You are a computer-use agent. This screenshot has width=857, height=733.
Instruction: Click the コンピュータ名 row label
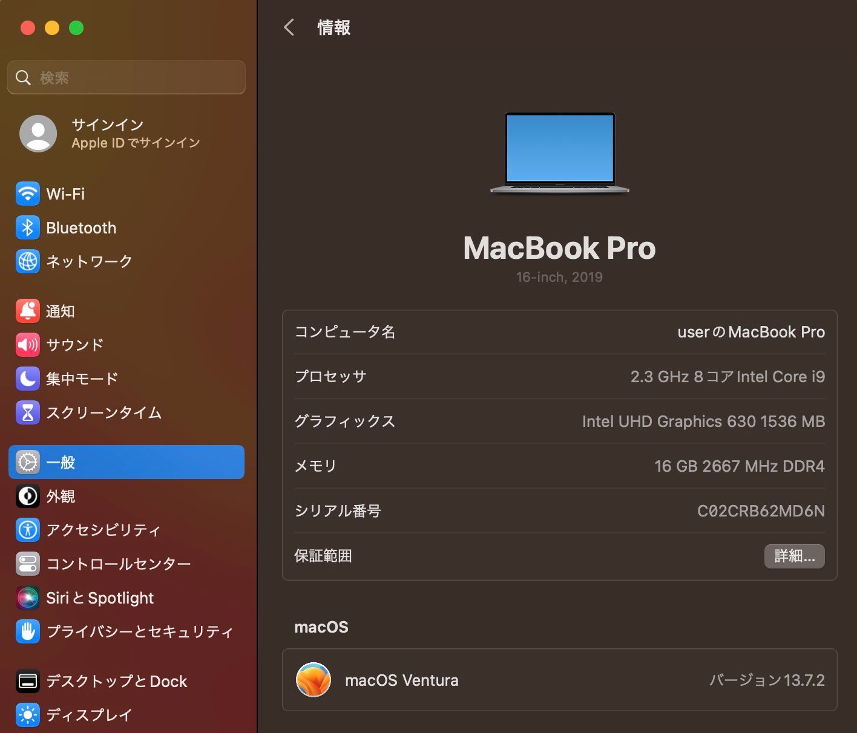[344, 332]
